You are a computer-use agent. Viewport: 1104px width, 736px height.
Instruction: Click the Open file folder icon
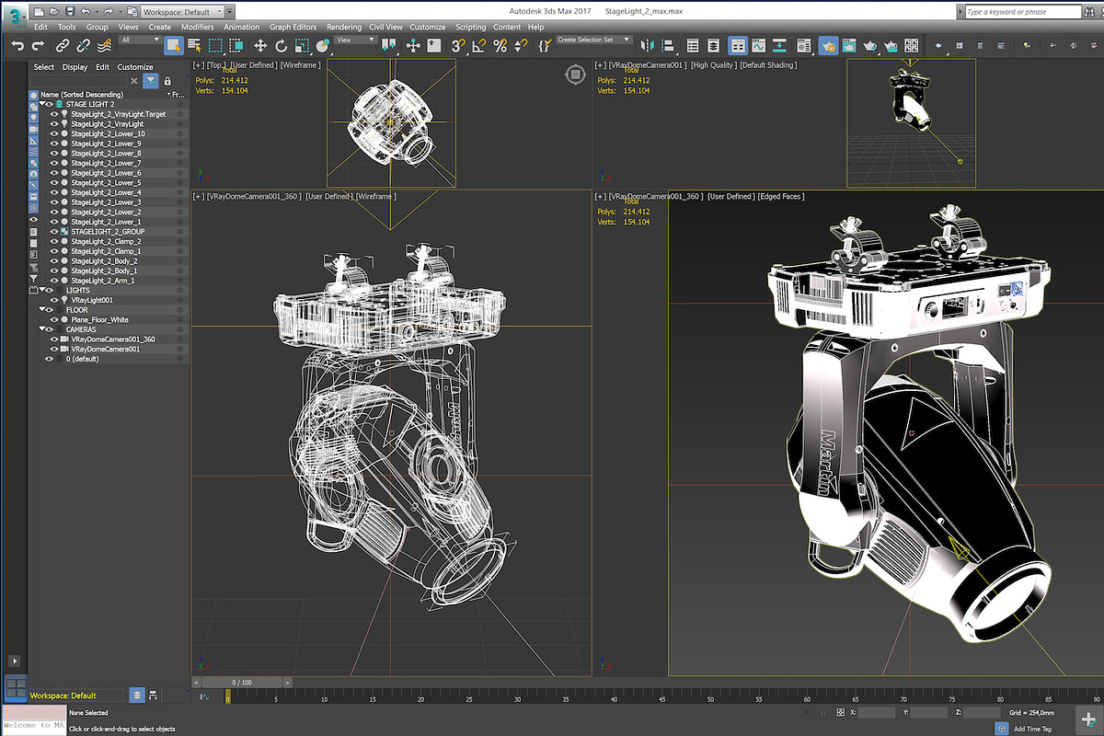point(54,12)
